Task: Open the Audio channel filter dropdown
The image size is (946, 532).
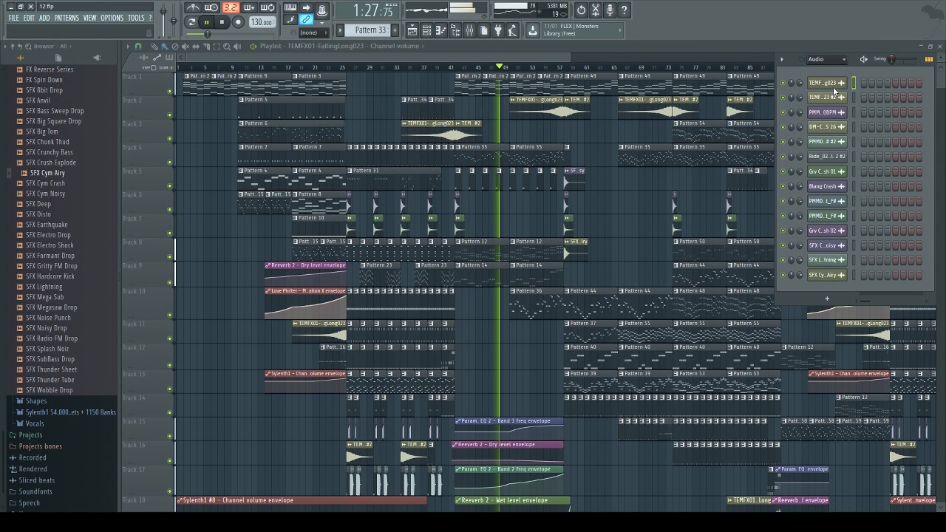Action: 826,59
